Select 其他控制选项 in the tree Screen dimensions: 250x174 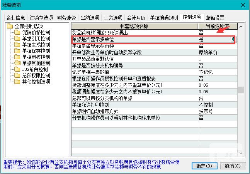click(x=36, y=82)
